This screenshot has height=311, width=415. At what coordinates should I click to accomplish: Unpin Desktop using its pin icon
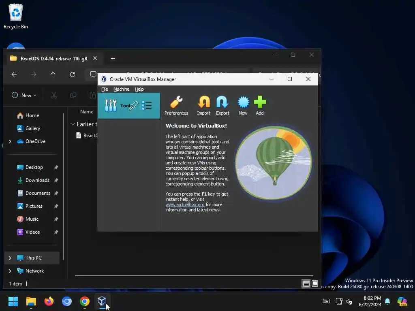click(x=56, y=167)
